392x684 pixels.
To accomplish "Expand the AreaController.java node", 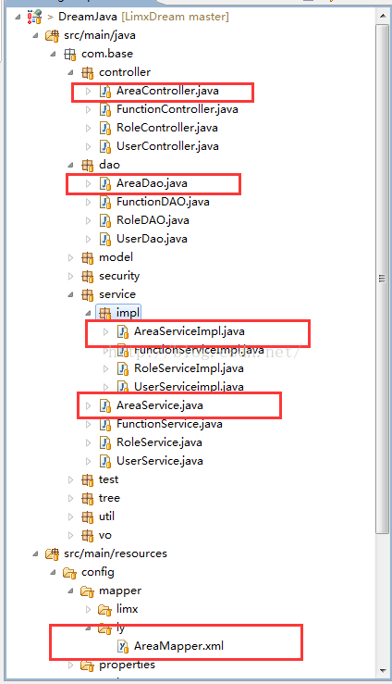I will click(x=89, y=91).
